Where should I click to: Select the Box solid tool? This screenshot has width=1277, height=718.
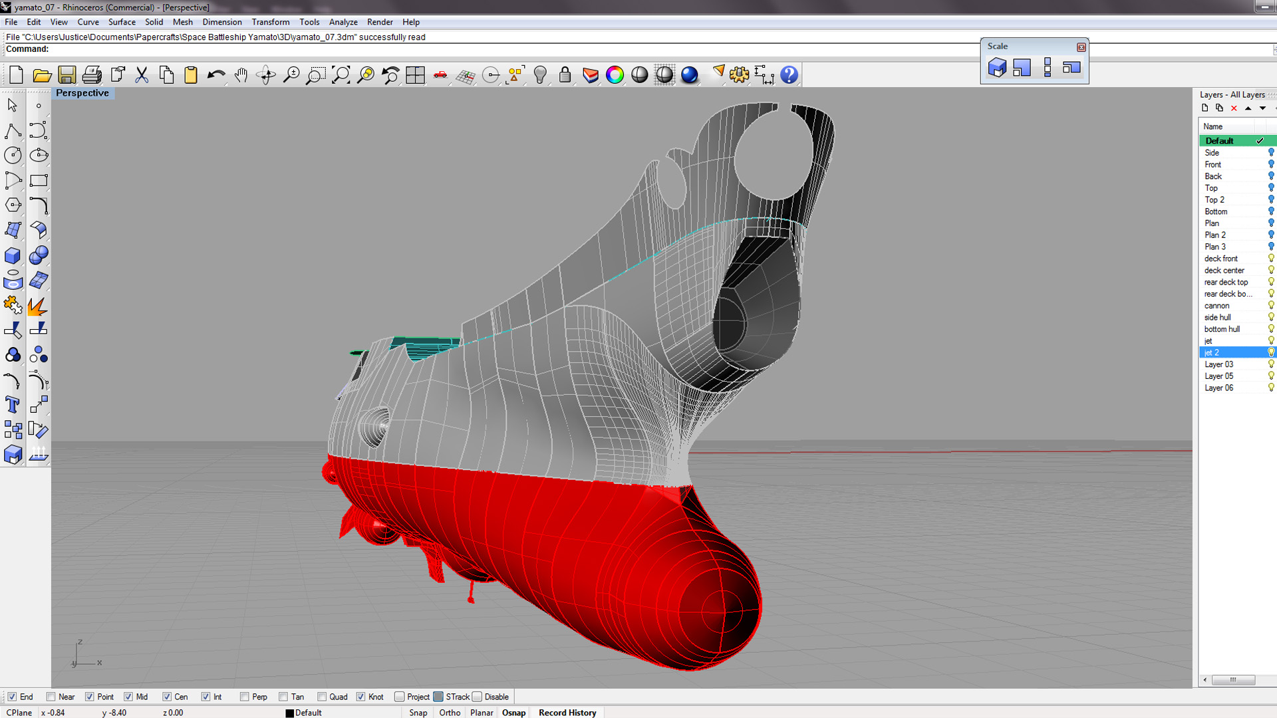(x=13, y=255)
